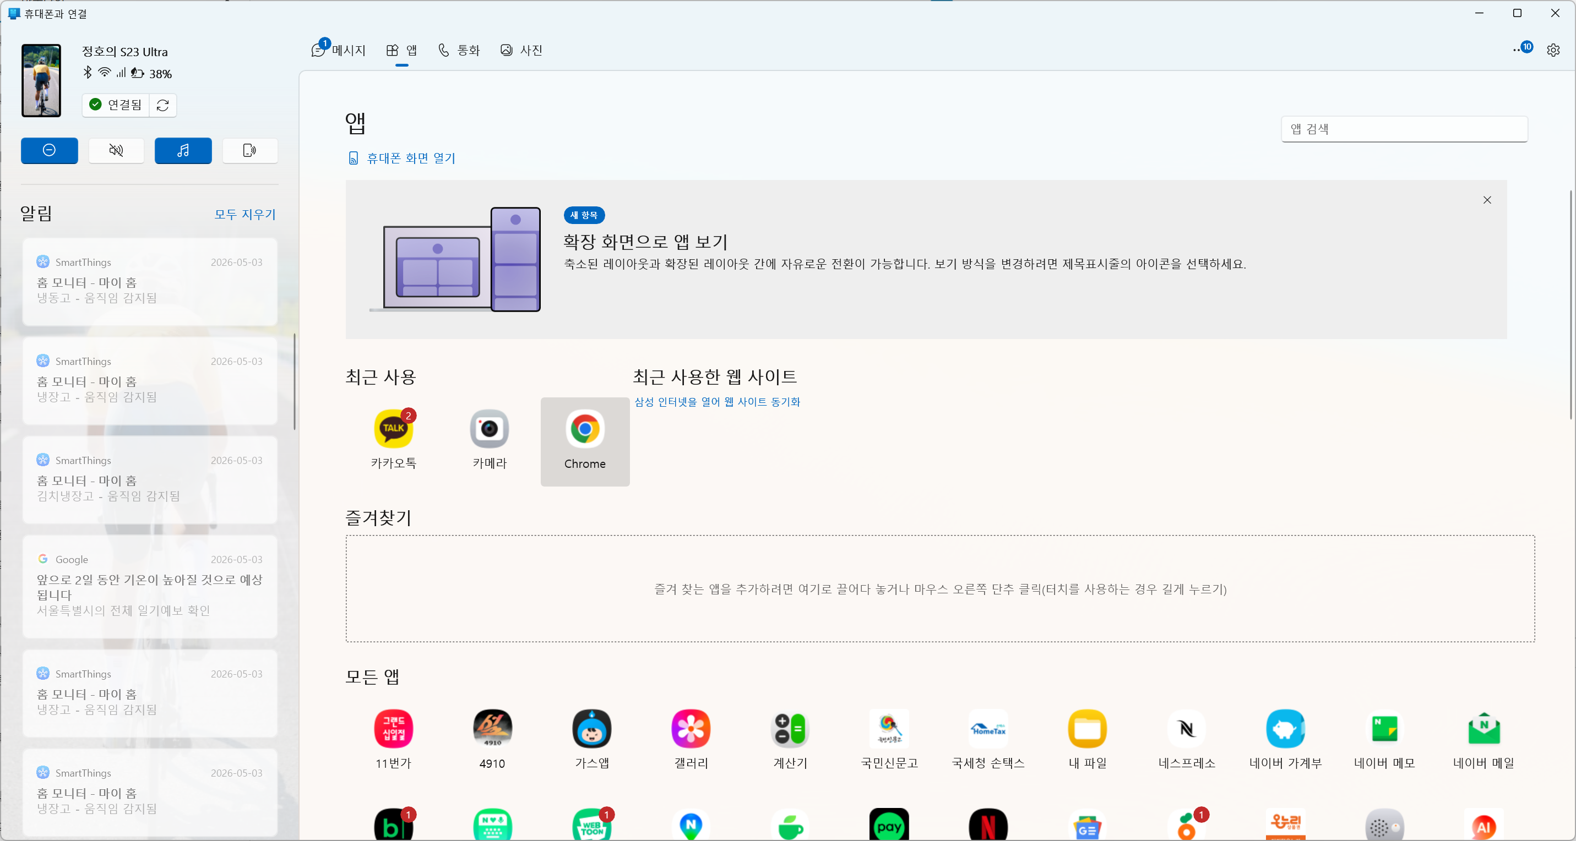Launch the 4910 app

pyautogui.click(x=492, y=740)
